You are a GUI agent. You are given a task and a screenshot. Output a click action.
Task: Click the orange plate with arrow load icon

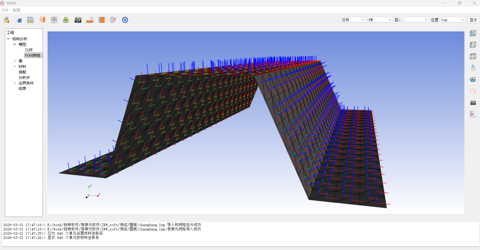point(90,20)
